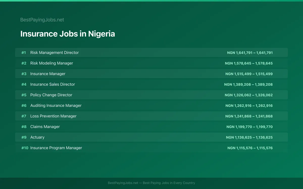303x189 pixels.
Task: Select the Policy Change Director job title
Action: coord(51,95)
